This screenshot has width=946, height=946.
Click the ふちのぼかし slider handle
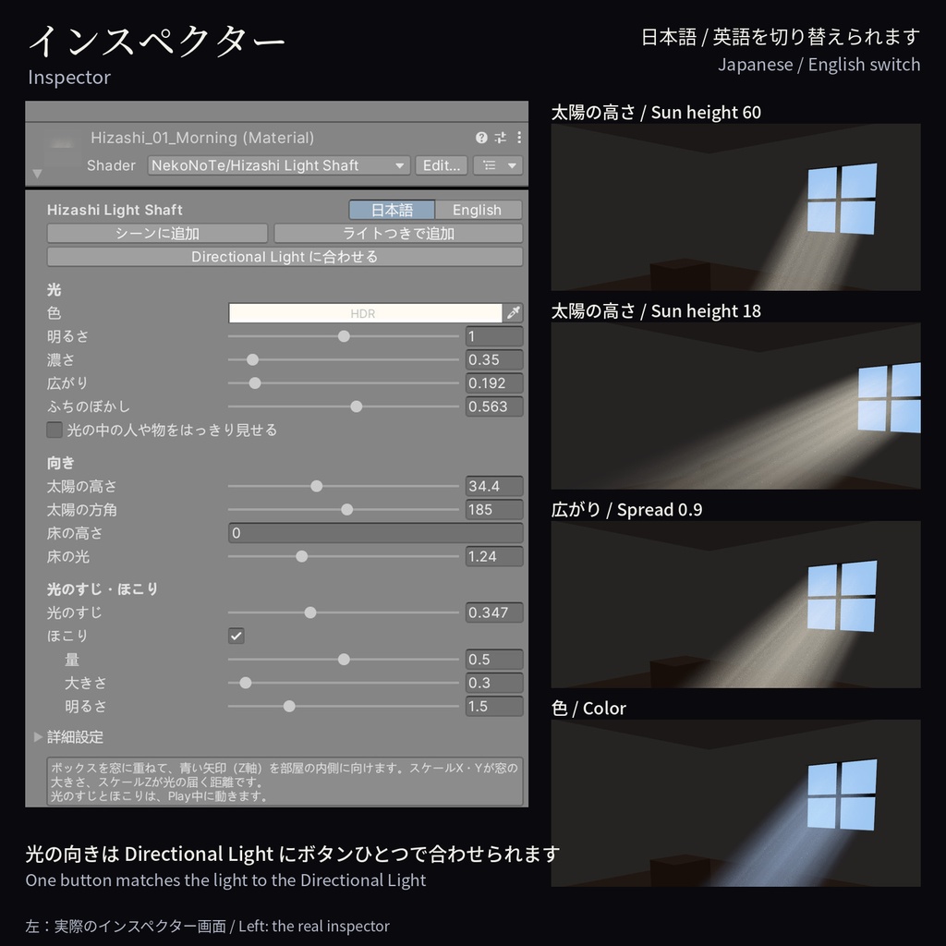[356, 406]
